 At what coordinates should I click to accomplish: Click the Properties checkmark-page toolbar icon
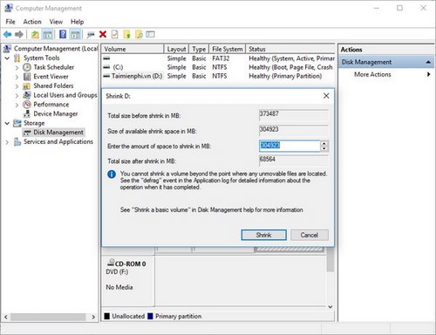click(114, 34)
